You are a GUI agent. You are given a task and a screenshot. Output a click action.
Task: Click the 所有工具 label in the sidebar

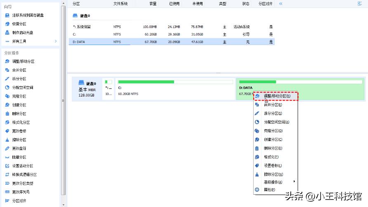(x=19, y=41)
